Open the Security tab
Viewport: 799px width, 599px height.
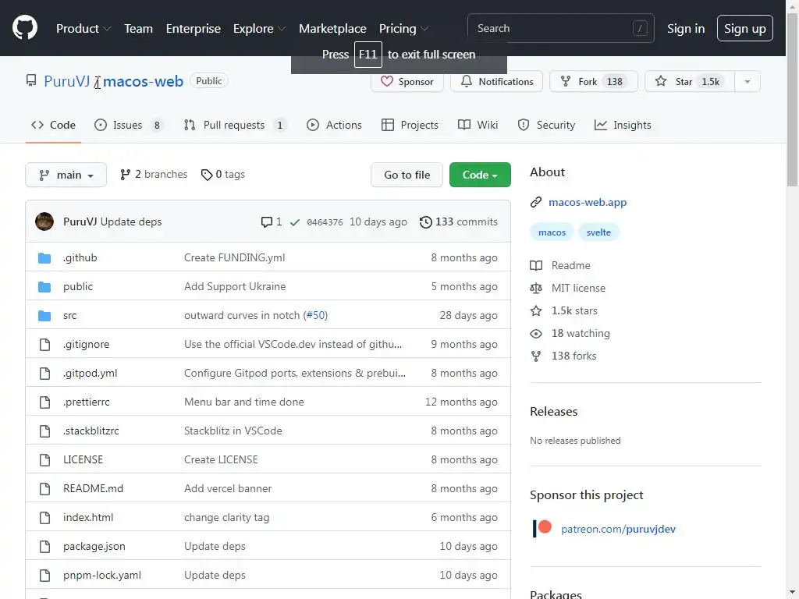point(545,125)
